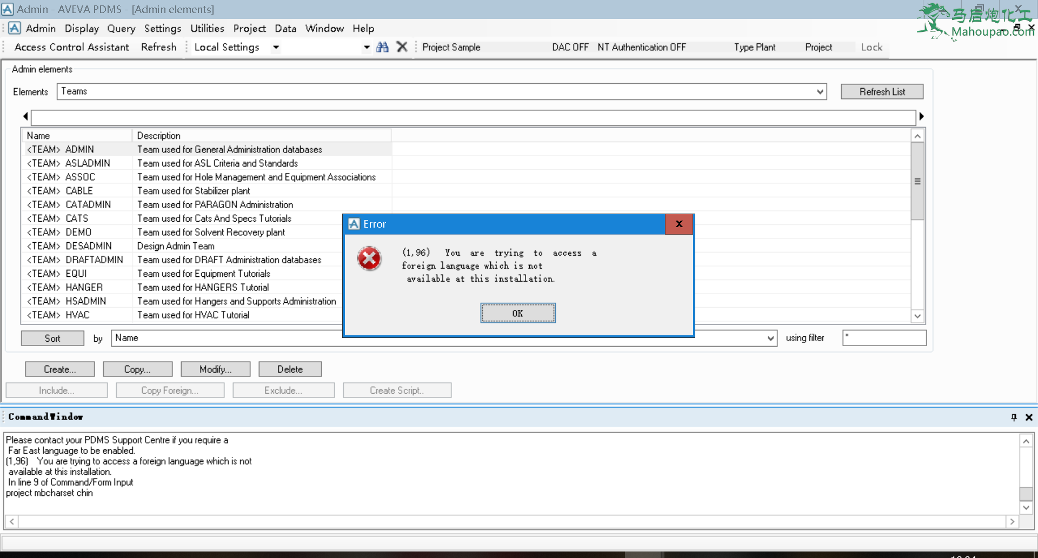Click the Modify... button
This screenshot has height=558, width=1038.
point(215,369)
